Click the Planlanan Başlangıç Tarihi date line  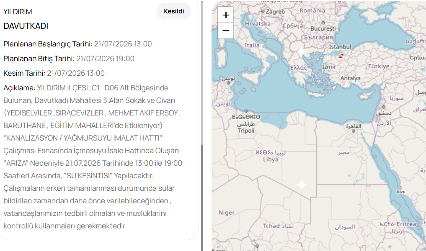click(77, 44)
